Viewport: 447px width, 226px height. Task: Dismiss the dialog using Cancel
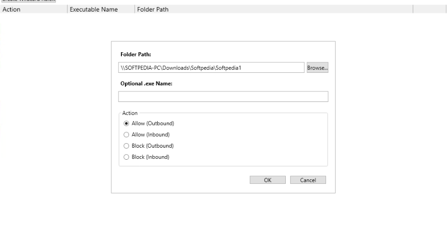[308, 180]
